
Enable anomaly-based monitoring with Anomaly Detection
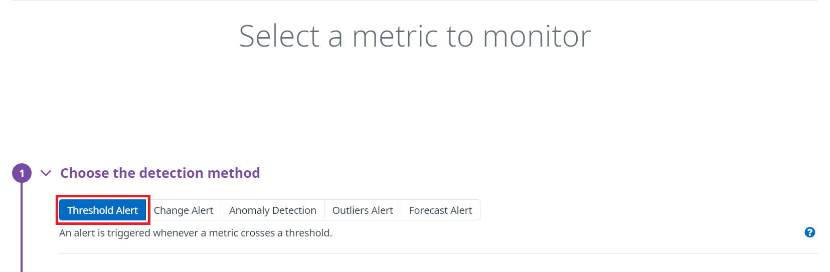(x=273, y=210)
